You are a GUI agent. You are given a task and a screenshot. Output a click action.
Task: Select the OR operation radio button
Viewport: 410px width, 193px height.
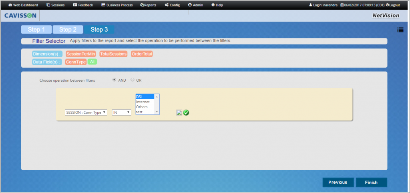(133, 80)
